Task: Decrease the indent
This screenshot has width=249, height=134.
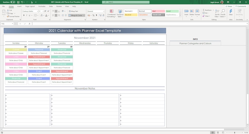Action: pyautogui.click(x=63, y=15)
